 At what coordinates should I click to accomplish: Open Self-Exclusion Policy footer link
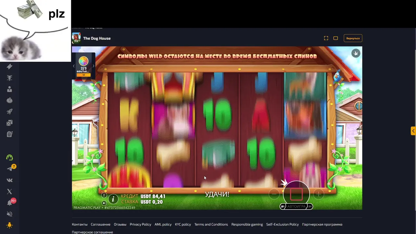(282, 224)
